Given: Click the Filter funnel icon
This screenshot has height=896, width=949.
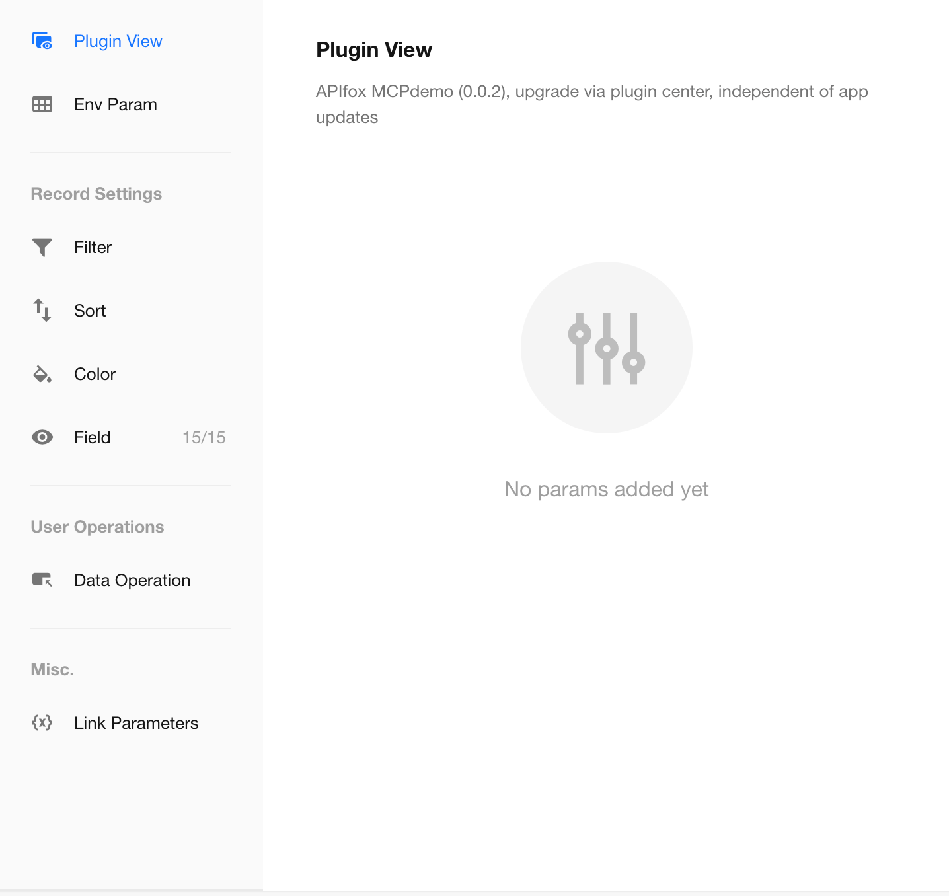Looking at the screenshot, I should [x=42, y=247].
